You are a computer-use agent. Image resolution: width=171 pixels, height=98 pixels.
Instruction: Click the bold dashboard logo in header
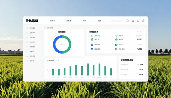(32, 21)
